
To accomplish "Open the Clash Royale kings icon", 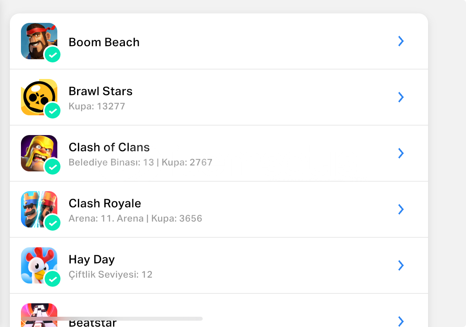I will pos(39,209).
